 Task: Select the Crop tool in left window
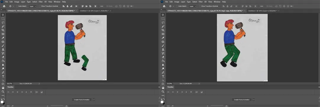pos(3,30)
